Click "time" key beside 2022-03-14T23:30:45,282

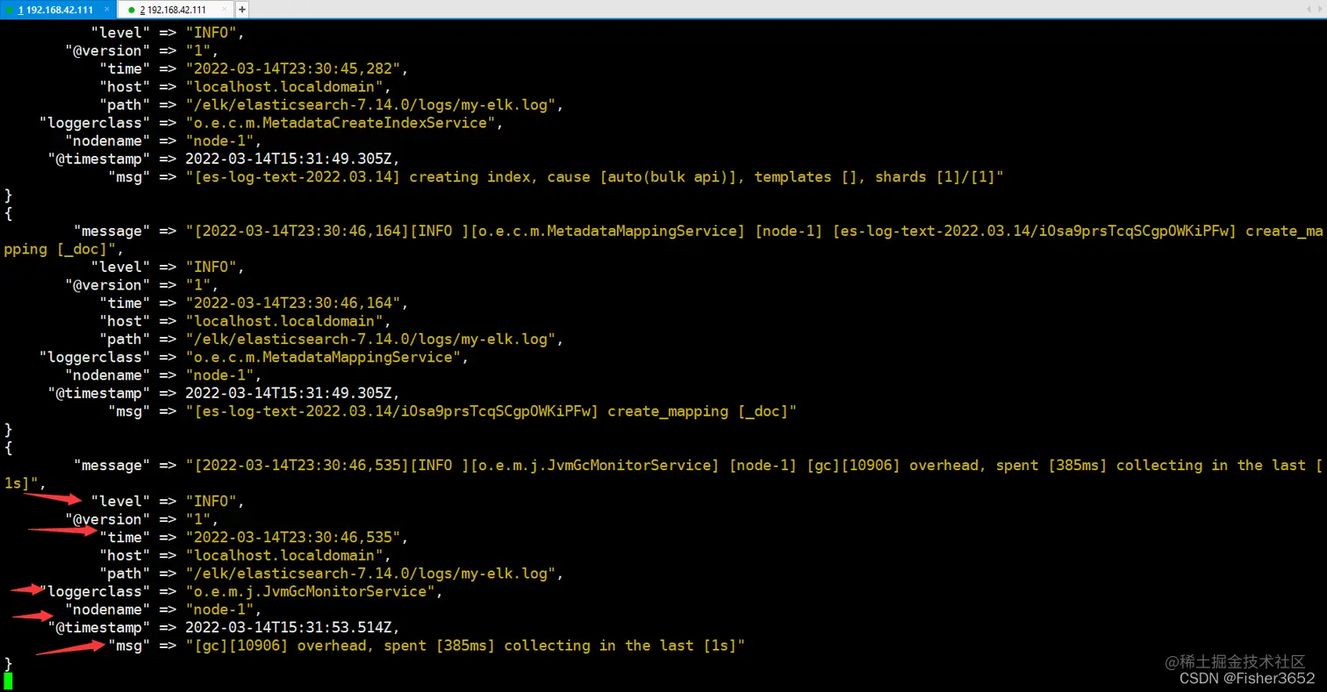coord(125,68)
